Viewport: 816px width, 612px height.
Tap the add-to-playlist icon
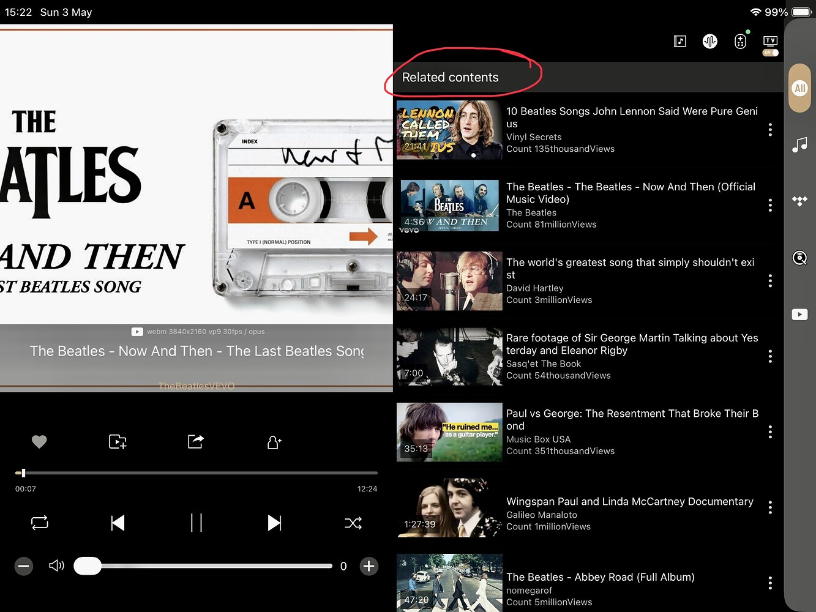coord(118,441)
